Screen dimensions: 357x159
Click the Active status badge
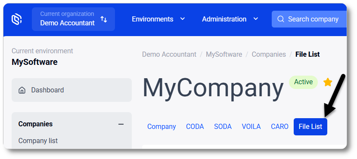pyautogui.click(x=303, y=82)
